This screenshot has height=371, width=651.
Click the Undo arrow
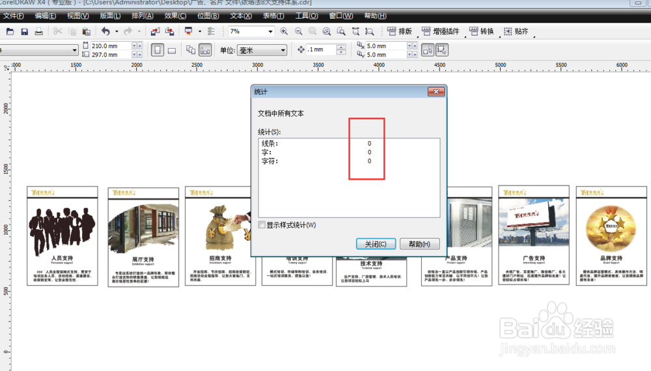tap(106, 31)
